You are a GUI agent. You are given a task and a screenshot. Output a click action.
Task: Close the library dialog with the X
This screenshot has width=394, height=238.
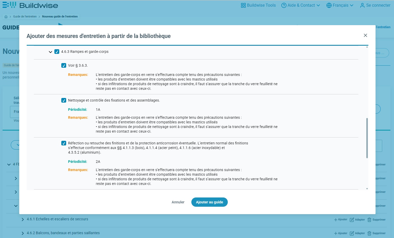click(365, 35)
